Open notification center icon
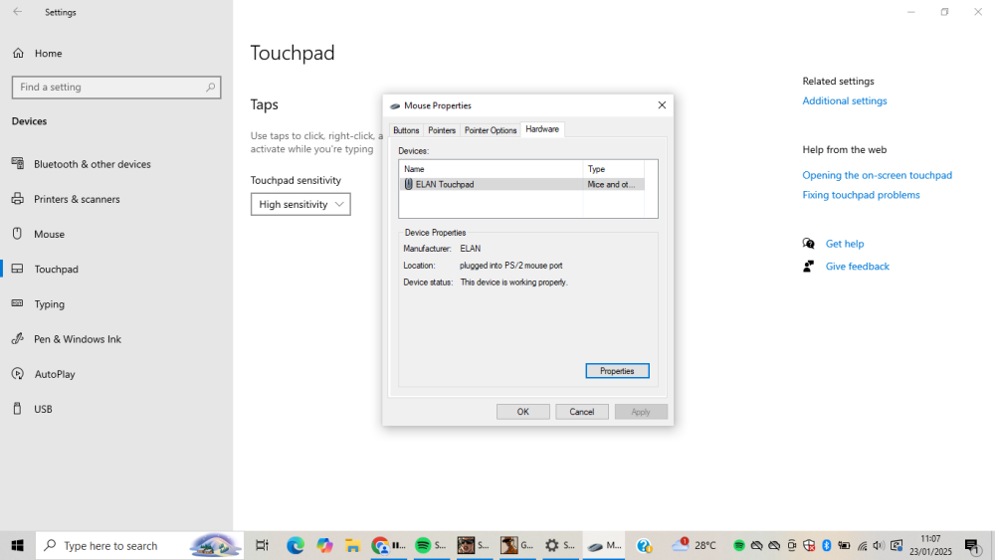 click(x=973, y=545)
